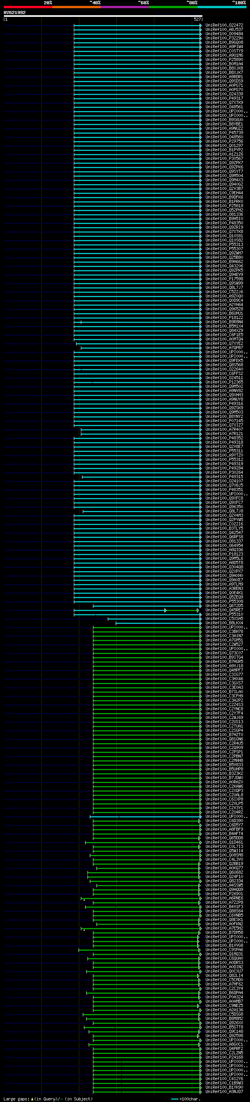Select hit label UniRef100_C2W527

224,644
